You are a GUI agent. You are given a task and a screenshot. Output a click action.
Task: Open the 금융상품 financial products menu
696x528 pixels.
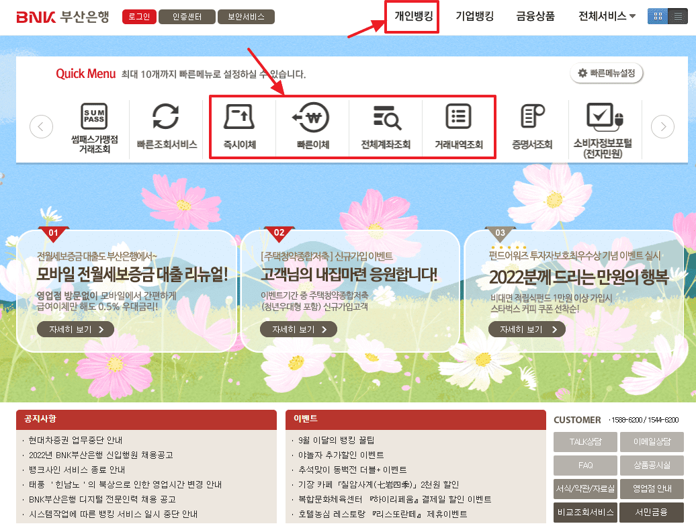(535, 15)
